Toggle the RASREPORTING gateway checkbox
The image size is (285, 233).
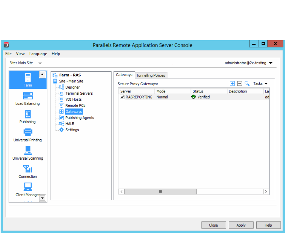click(x=122, y=97)
